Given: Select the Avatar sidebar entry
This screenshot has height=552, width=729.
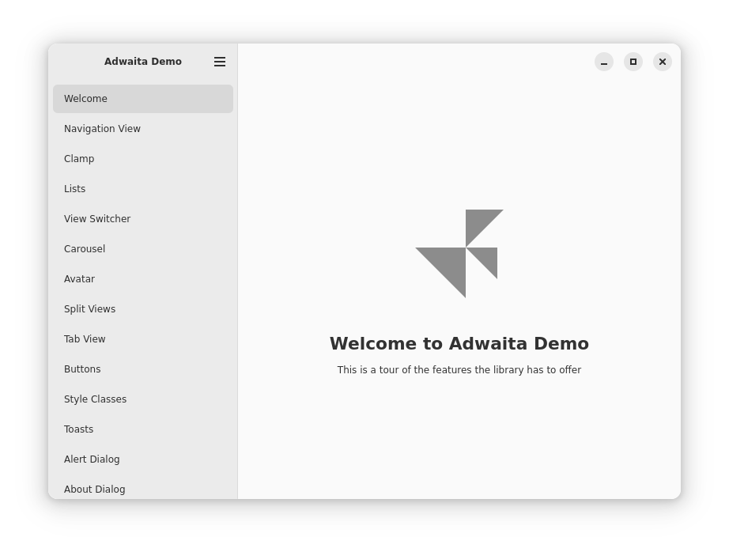Looking at the screenshot, I should point(142,279).
